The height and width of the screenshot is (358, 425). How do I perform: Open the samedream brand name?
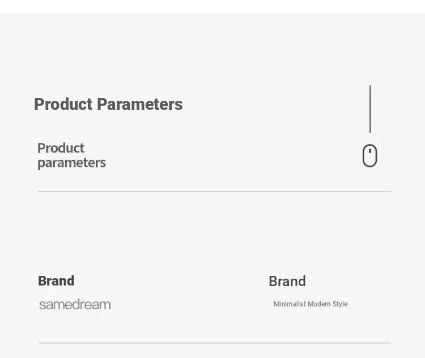coord(75,305)
